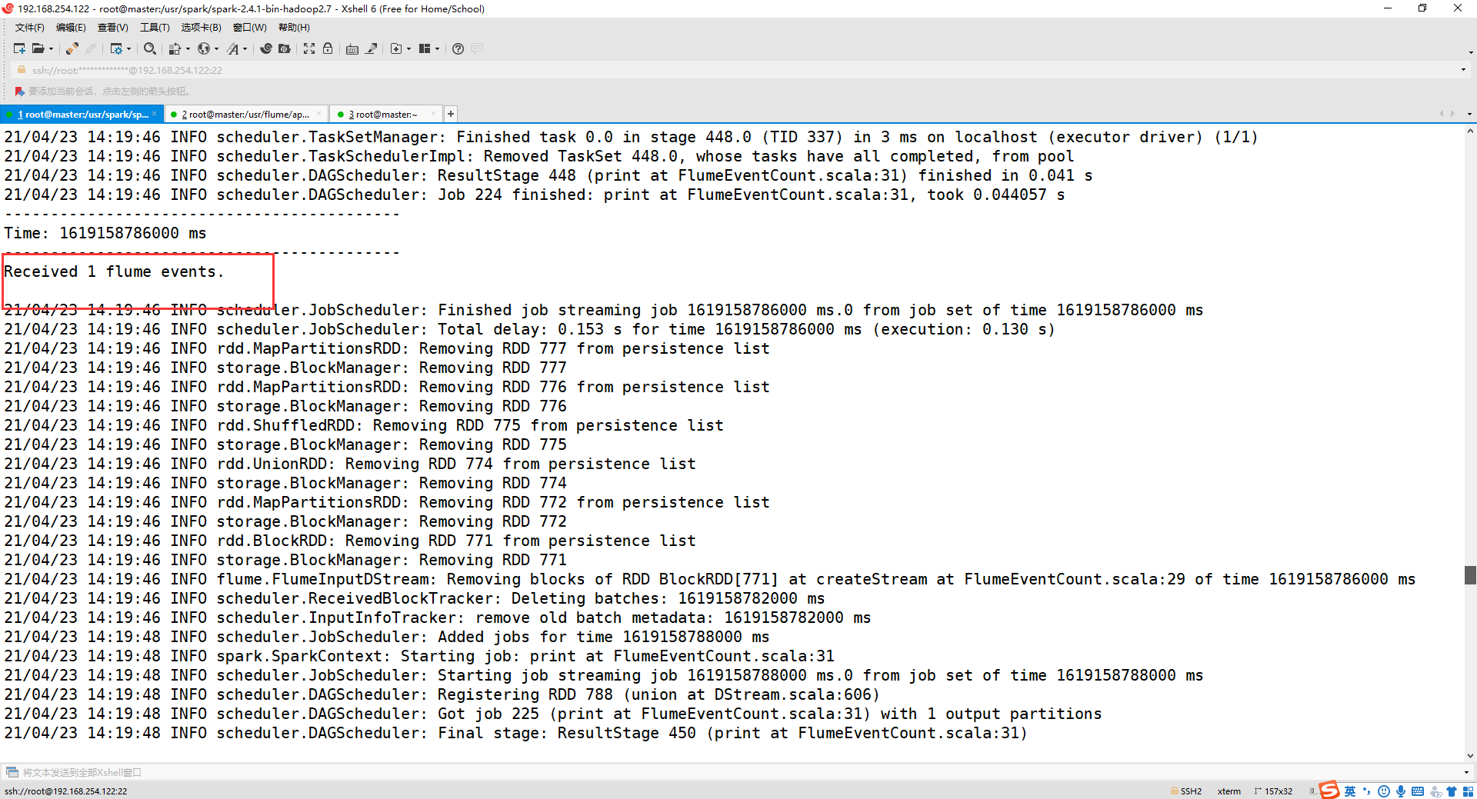Click the toolbar overflow arrow at right

click(1471, 52)
